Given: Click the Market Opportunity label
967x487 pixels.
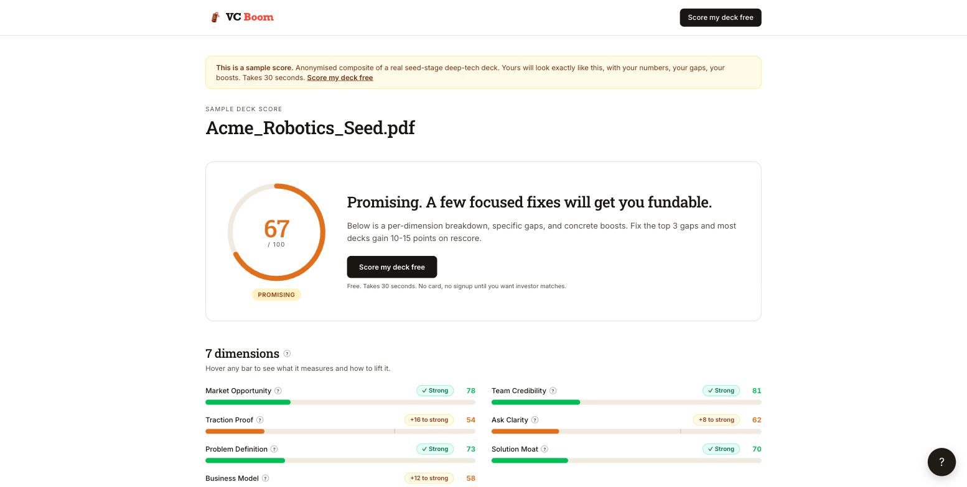Looking at the screenshot, I should (x=238, y=391).
